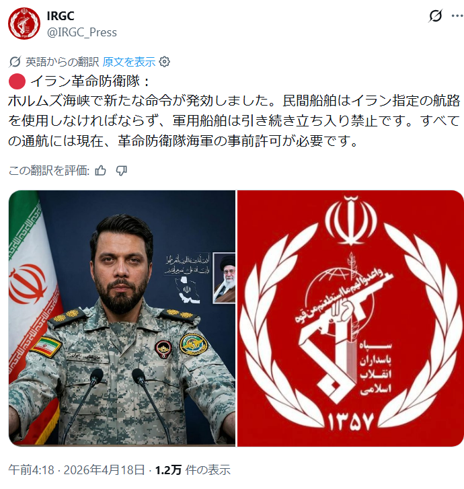The height and width of the screenshot is (489, 464).
Task: Click the date 2026年4月18日
Action: click(104, 469)
